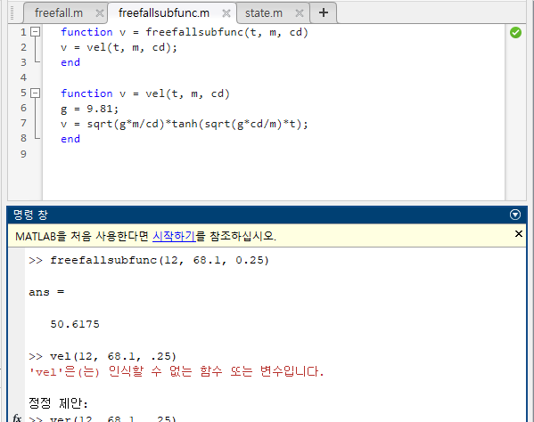Open the command window actions dropdown

pos(515,215)
